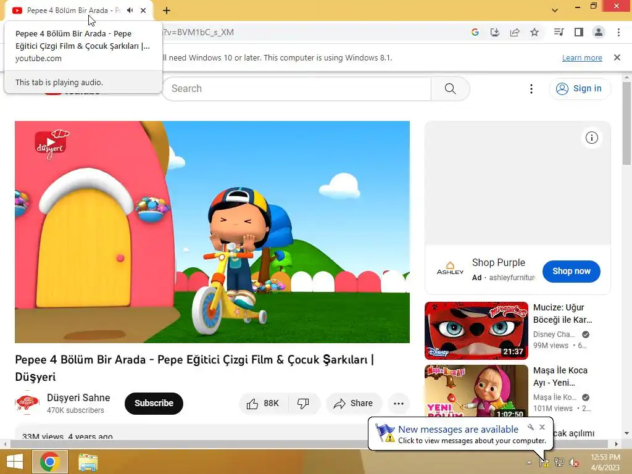Open the Chrome profile avatar

point(599,32)
